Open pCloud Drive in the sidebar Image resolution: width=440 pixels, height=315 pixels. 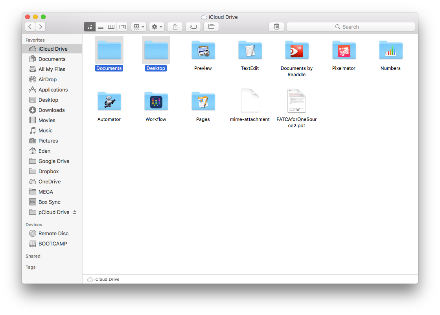(52, 212)
